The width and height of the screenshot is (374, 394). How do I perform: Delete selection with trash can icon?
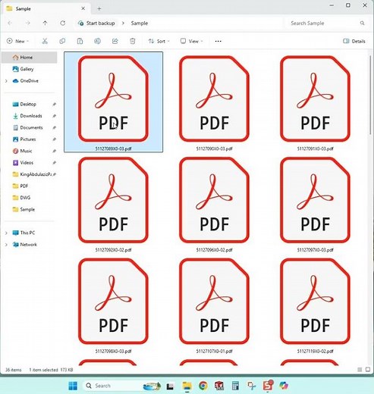[x=133, y=41]
